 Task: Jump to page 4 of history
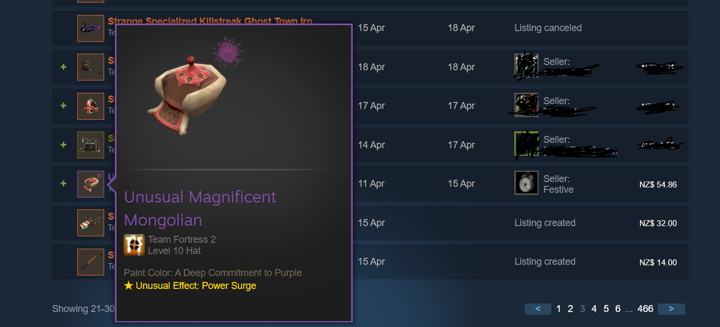(x=594, y=308)
